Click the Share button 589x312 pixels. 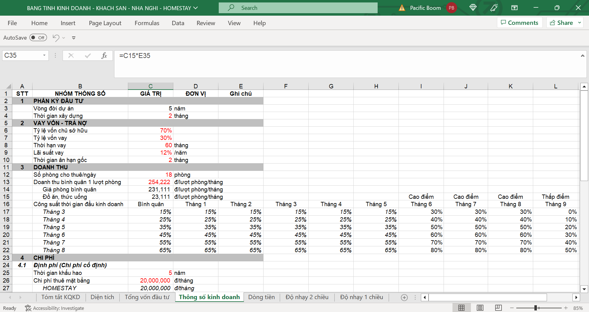(x=561, y=23)
